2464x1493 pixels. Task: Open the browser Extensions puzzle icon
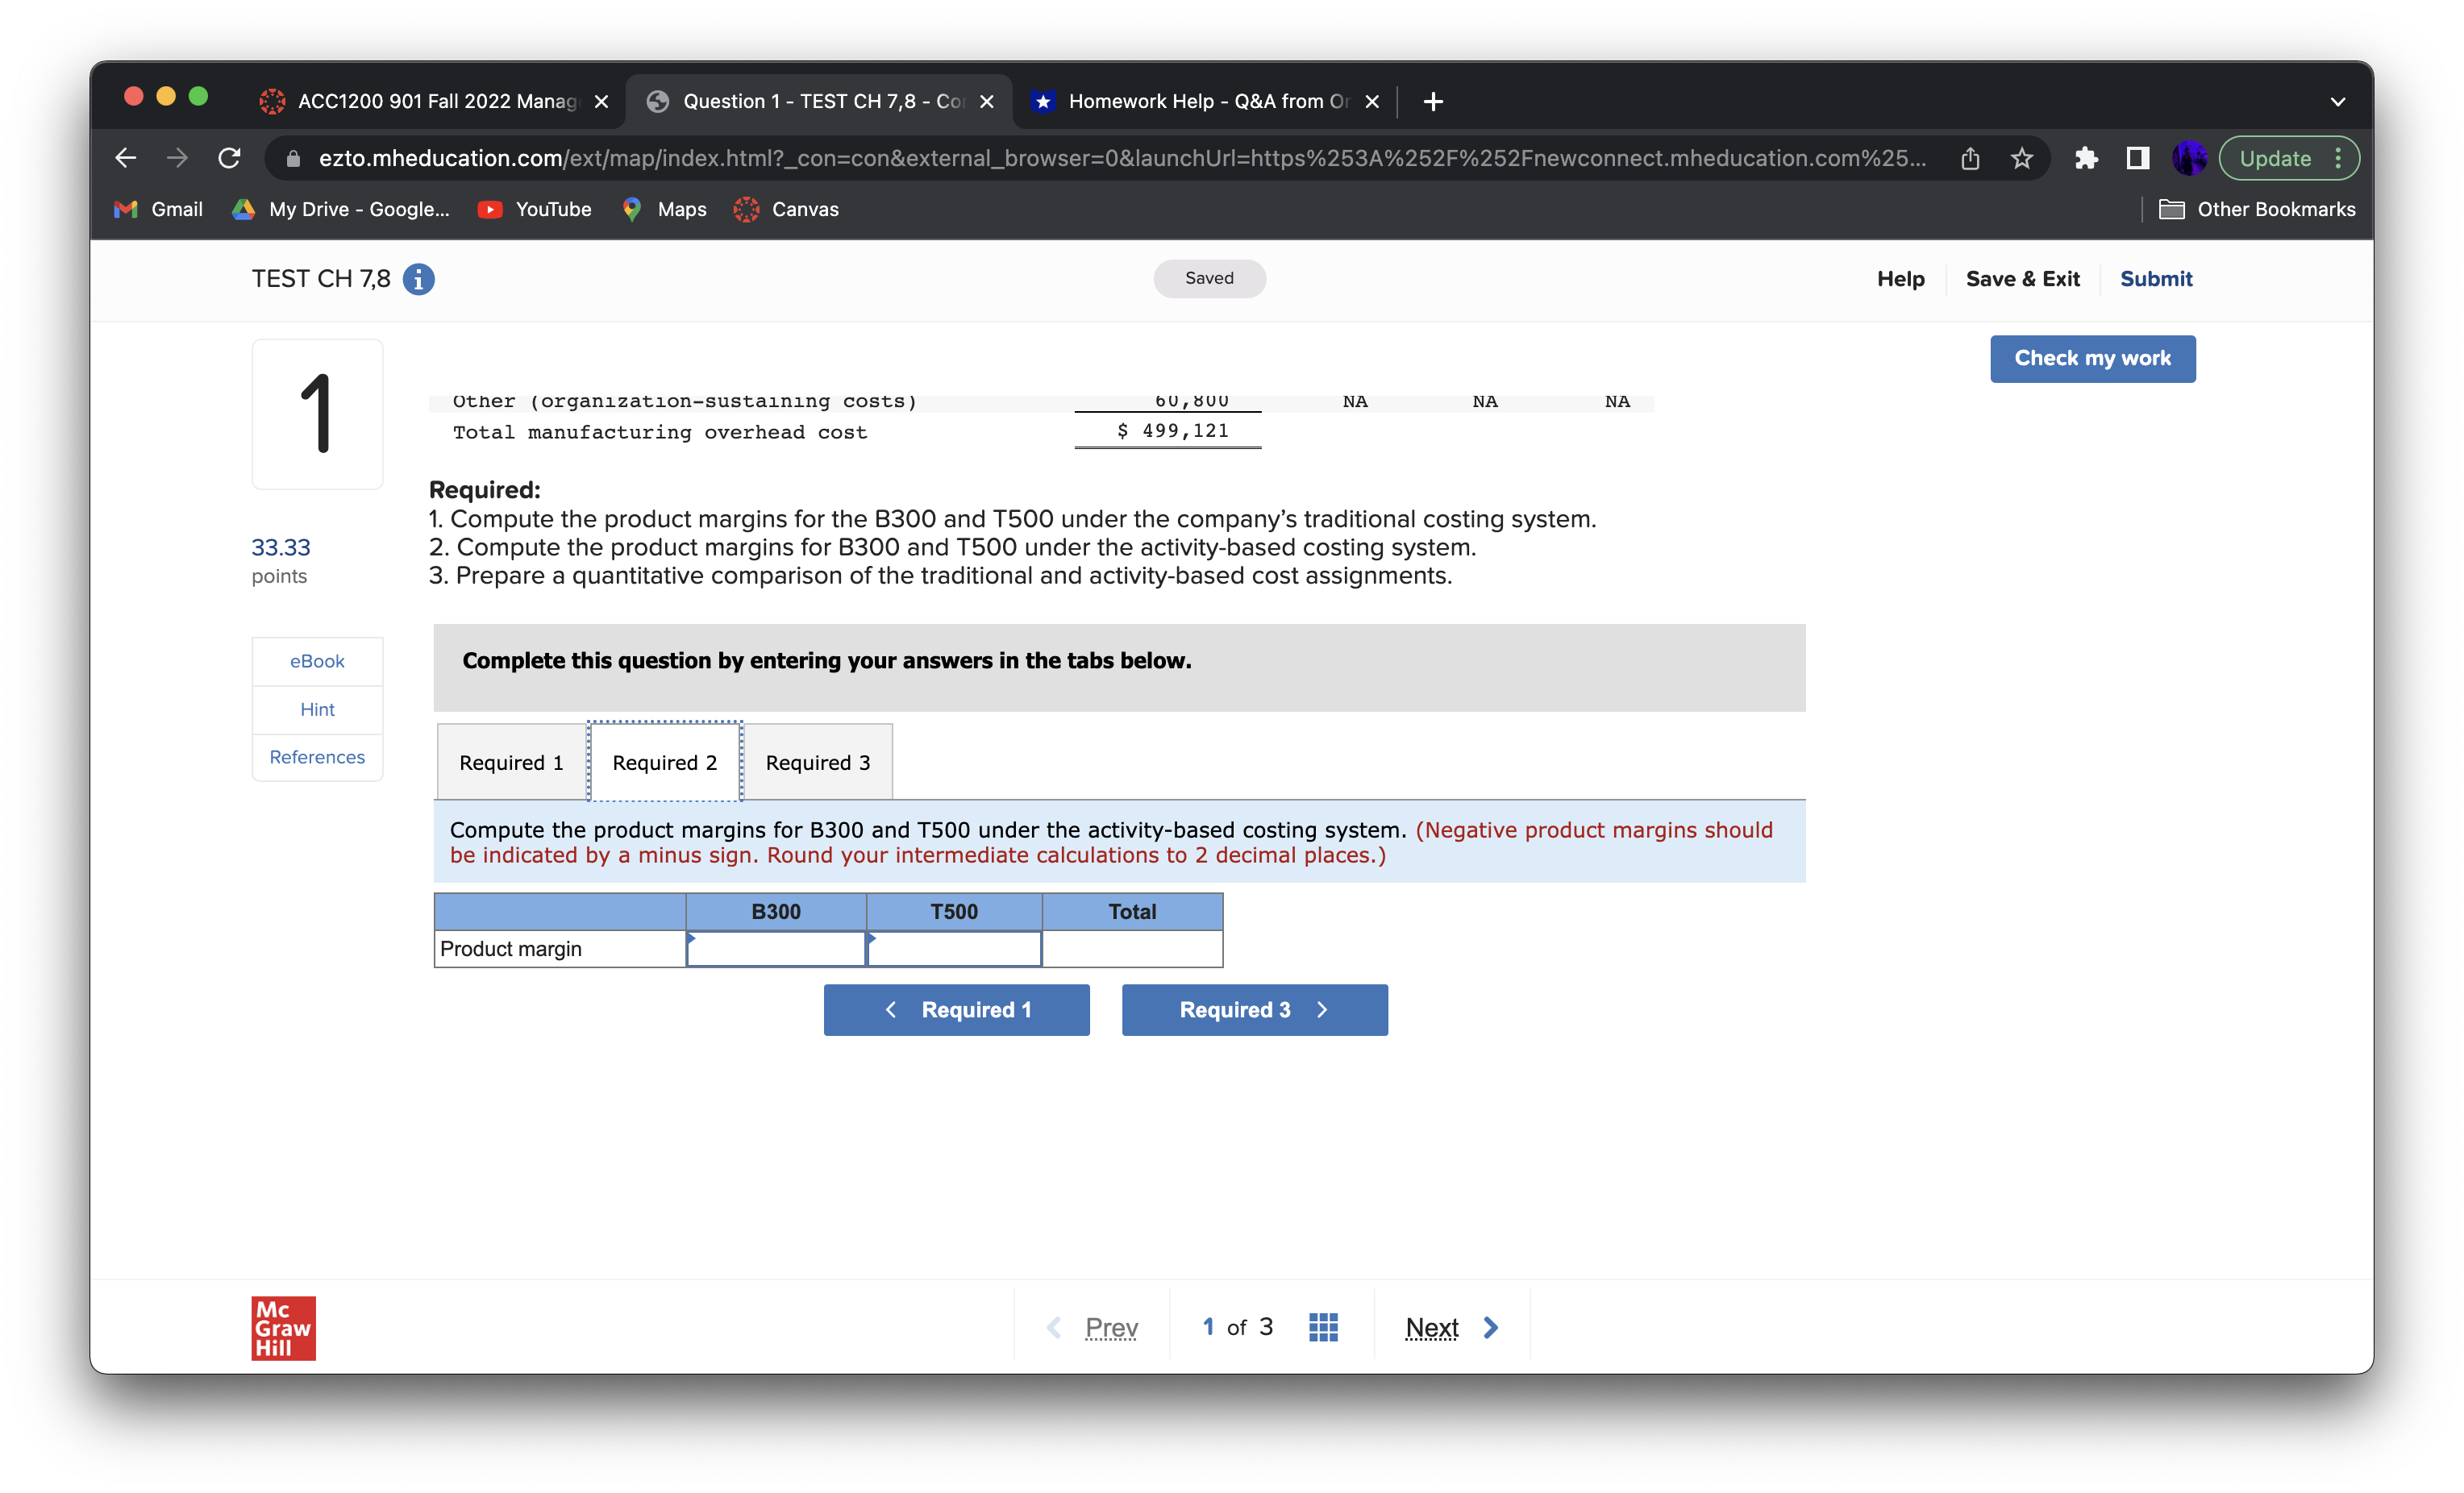coord(2085,158)
